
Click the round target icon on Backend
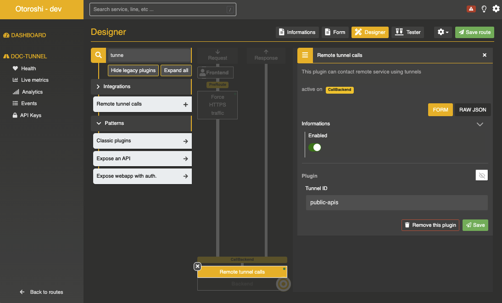(284, 284)
